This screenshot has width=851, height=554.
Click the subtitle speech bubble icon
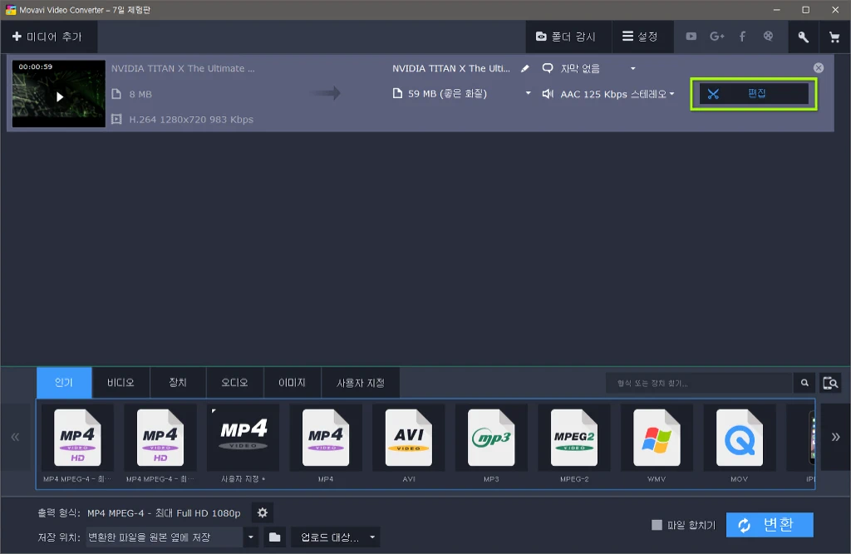[x=548, y=68]
